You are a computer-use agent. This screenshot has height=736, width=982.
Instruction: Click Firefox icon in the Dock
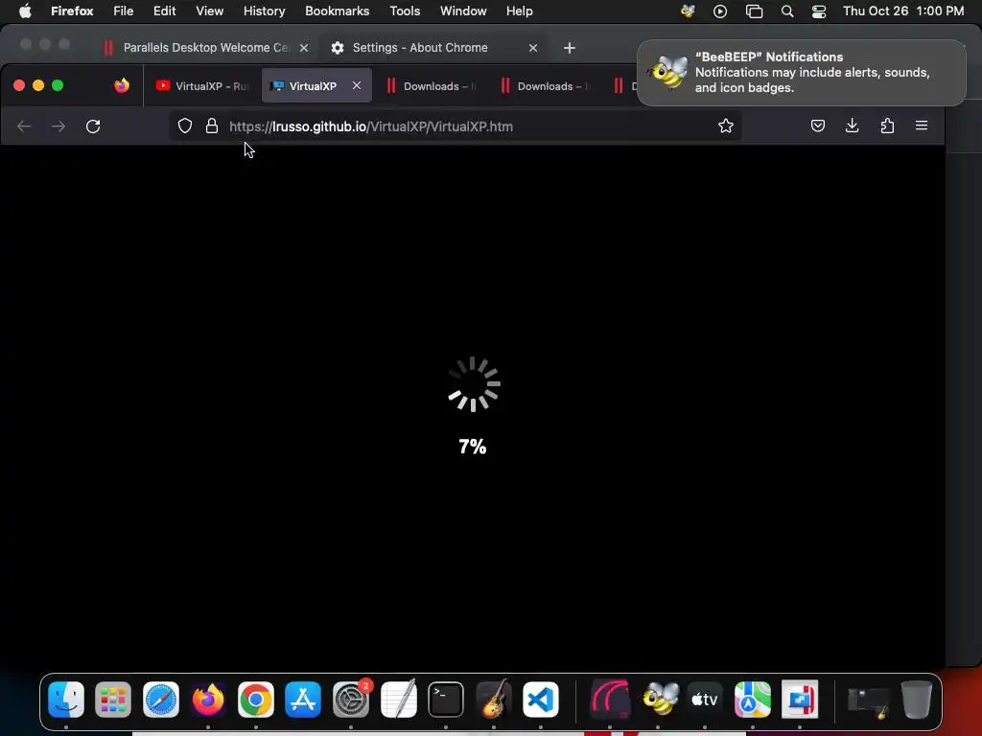pos(208,699)
